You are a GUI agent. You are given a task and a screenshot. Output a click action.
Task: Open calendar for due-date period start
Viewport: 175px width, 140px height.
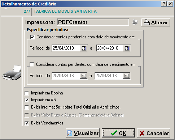(84, 76)
